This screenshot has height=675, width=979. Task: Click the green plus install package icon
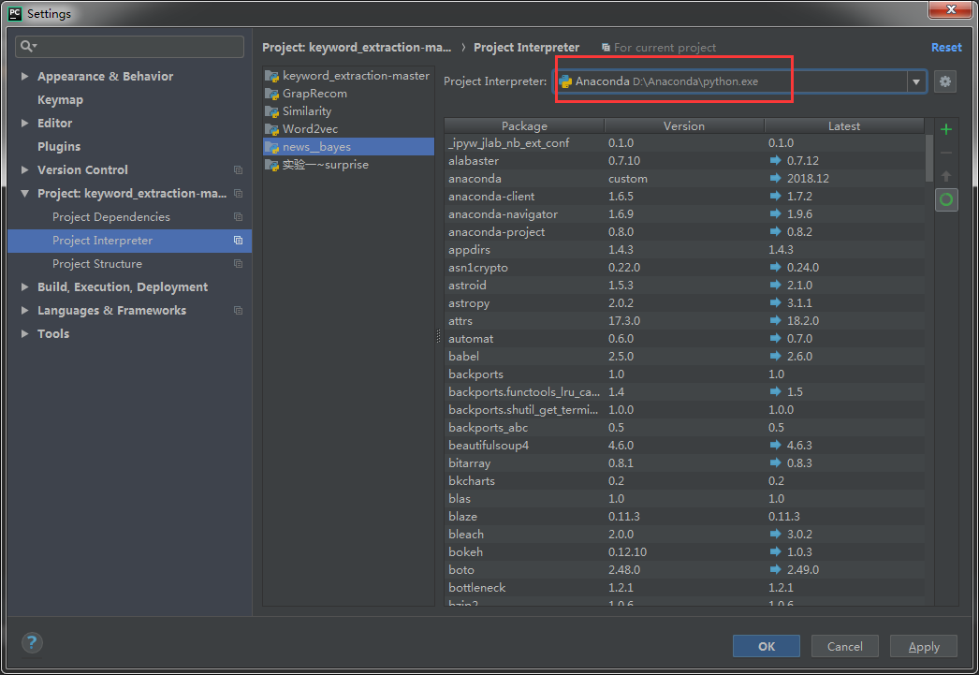[x=946, y=129]
